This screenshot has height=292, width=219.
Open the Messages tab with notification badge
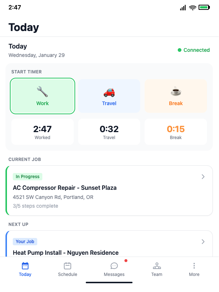click(114, 269)
